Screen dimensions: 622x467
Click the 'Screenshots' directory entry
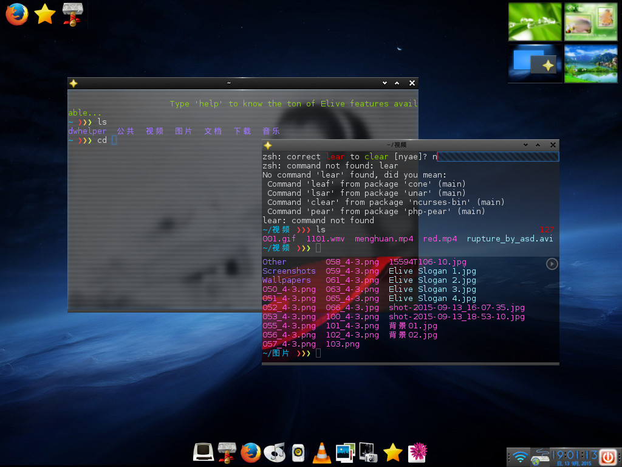coord(289,271)
